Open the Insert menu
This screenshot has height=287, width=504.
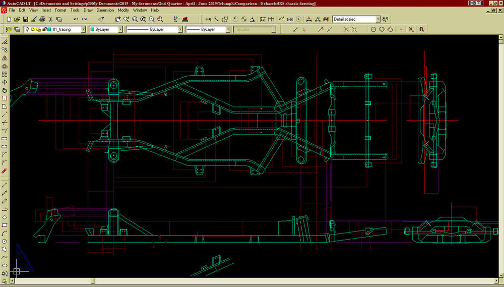coord(46,10)
